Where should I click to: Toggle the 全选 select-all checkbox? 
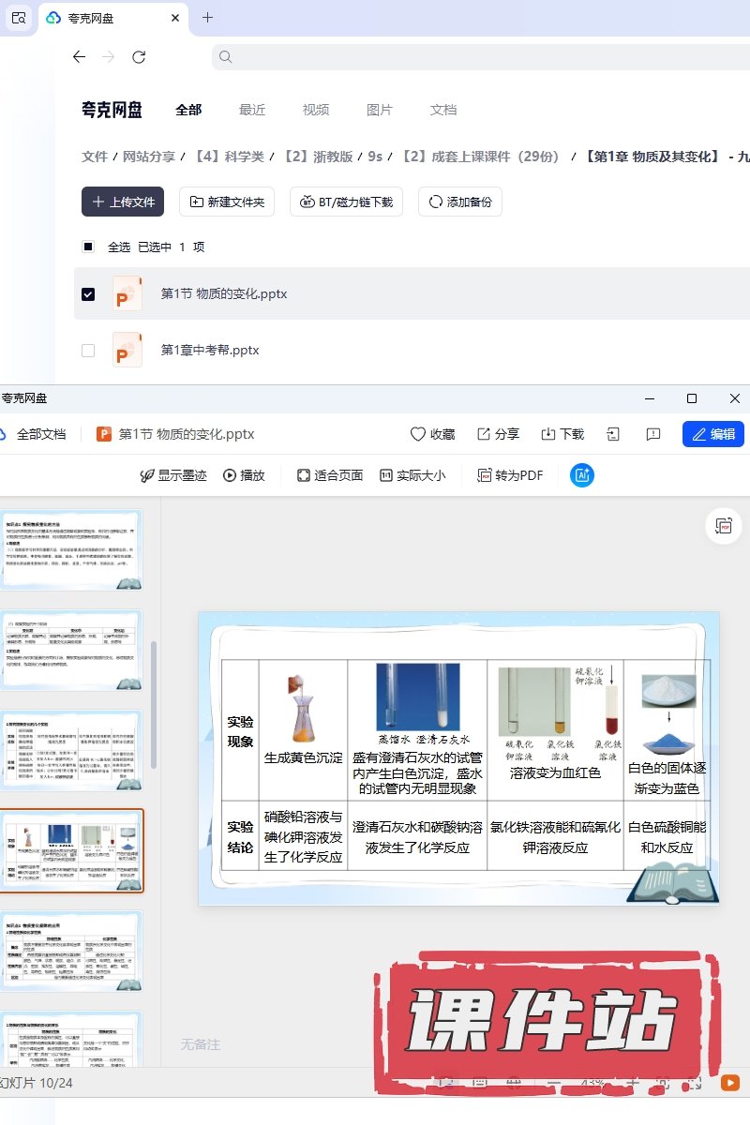tap(88, 247)
